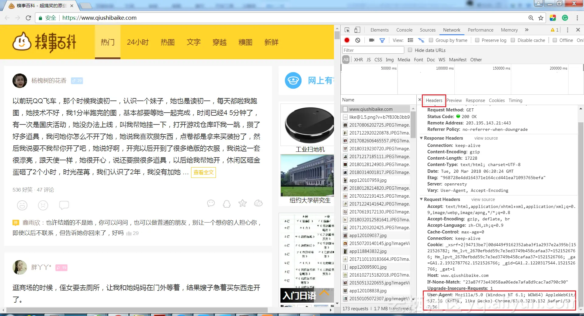The width and height of the screenshot is (584, 316).
Task: Open the Cookies tab
Action: coord(497,100)
